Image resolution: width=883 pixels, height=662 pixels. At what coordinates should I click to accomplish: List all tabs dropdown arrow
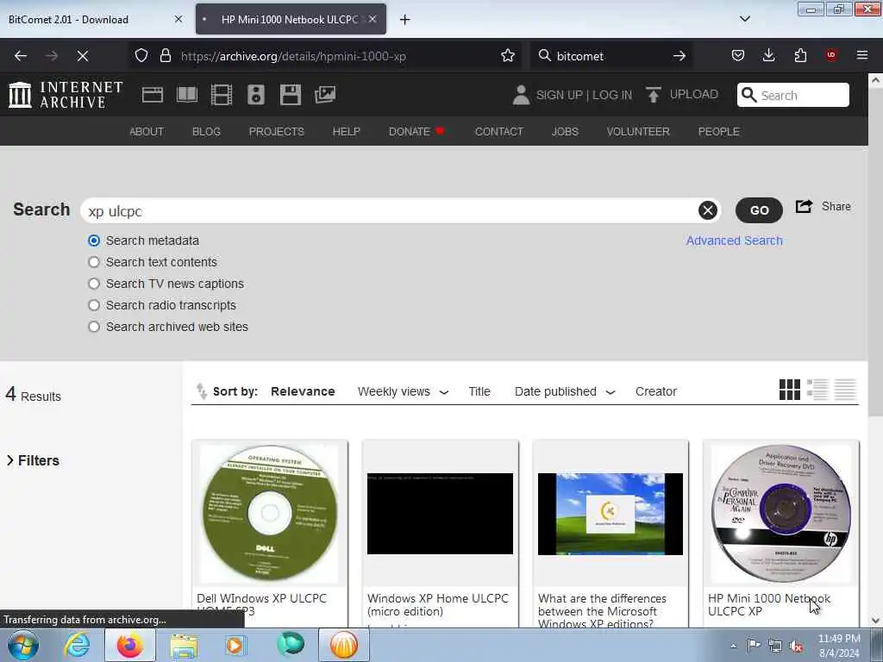(x=744, y=19)
